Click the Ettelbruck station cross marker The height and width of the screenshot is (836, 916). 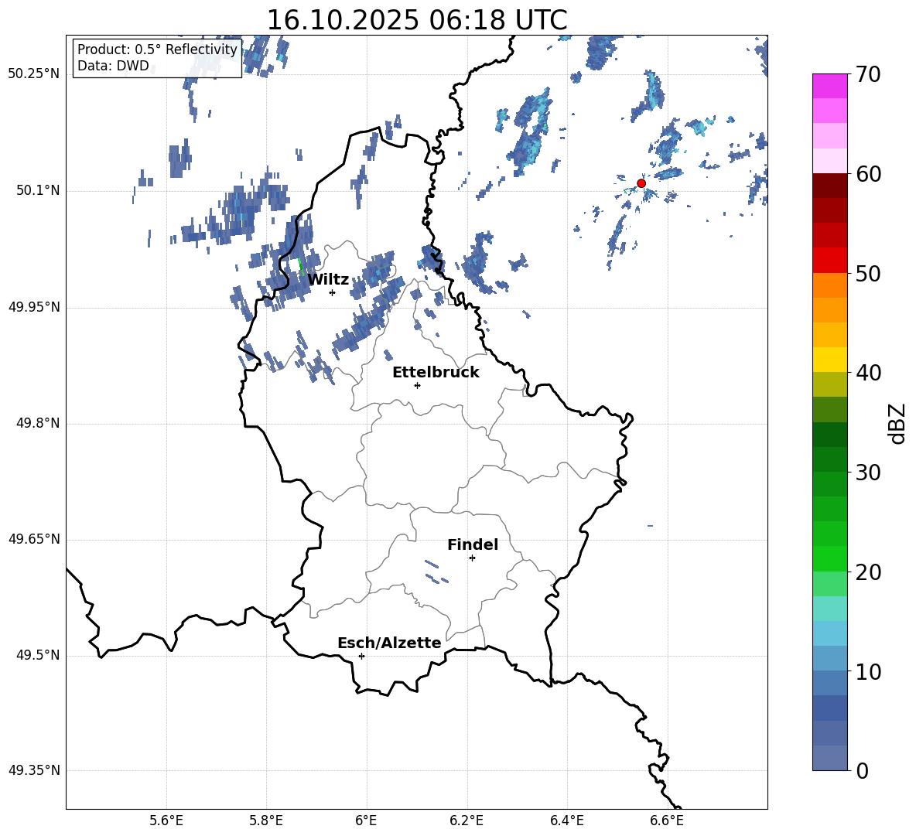(417, 385)
